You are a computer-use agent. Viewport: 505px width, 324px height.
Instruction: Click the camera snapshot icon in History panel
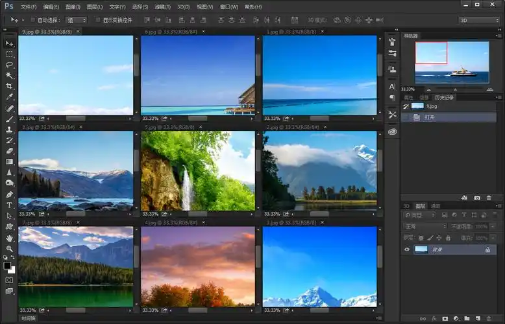point(477,197)
